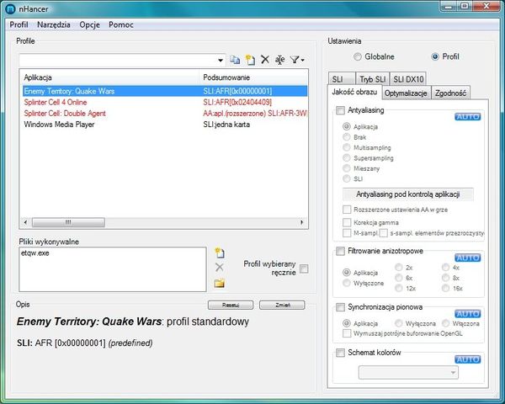Click the remove executable X icon
The image size is (505, 404).
(x=220, y=267)
